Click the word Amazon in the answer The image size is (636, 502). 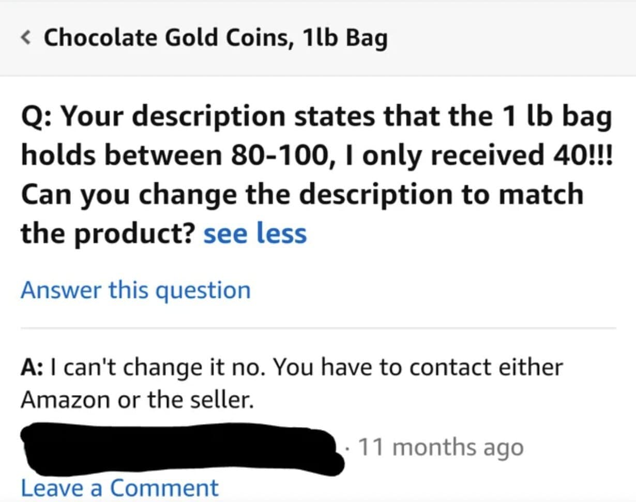point(66,399)
